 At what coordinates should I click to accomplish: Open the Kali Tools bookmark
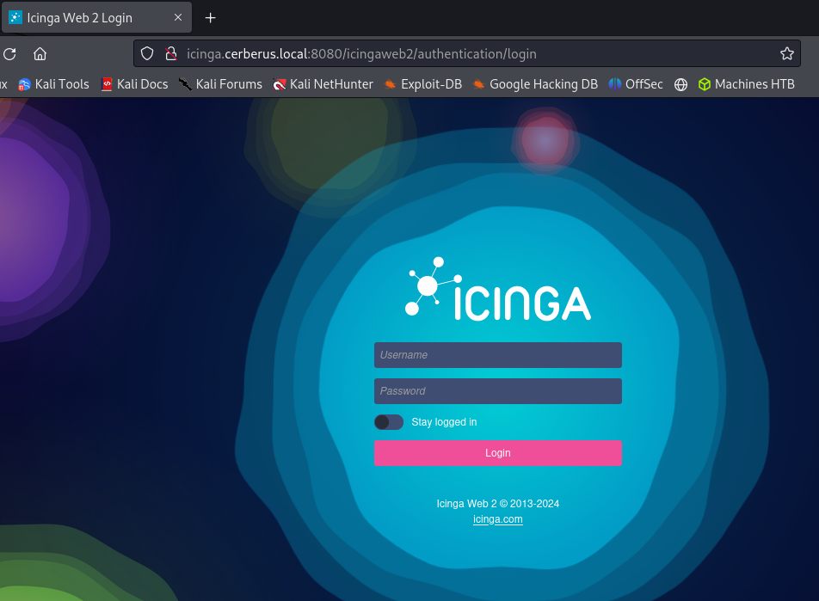[54, 84]
